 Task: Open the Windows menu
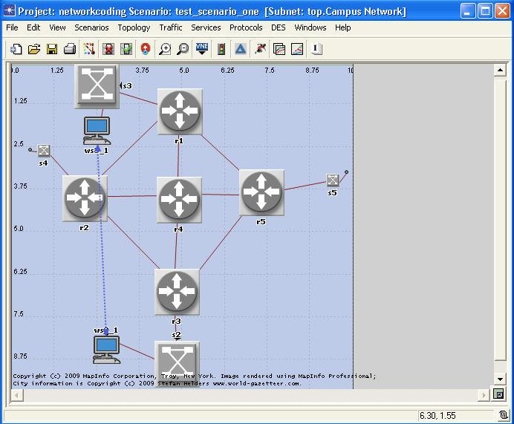310,27
